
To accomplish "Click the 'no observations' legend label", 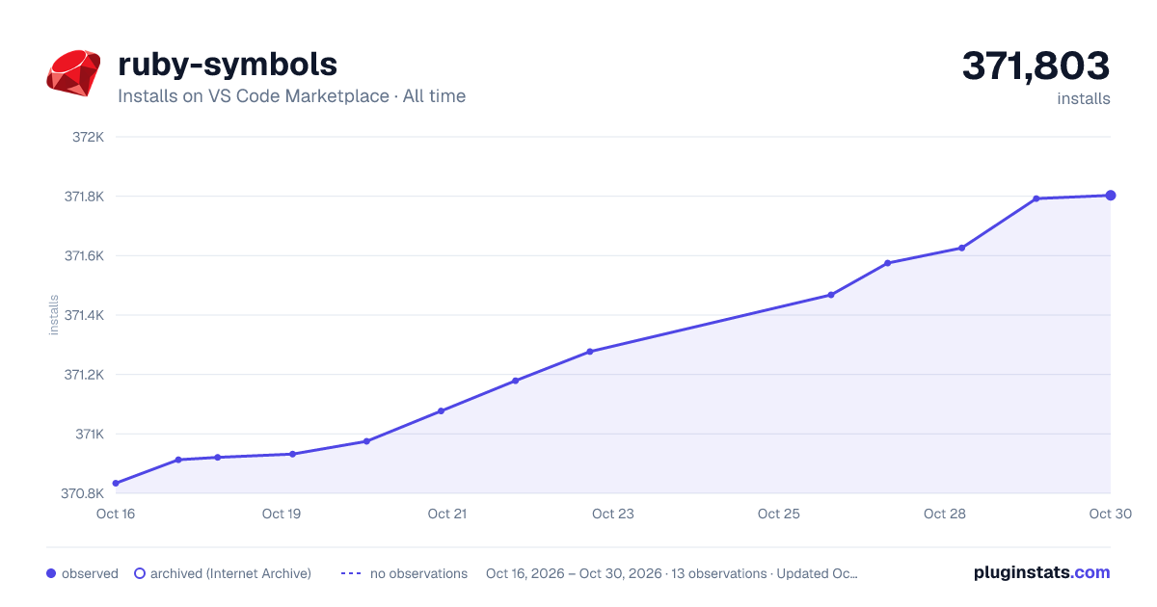I will 418,573.
